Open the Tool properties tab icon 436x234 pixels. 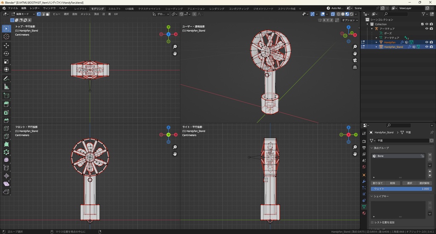[x=364, y=134]
